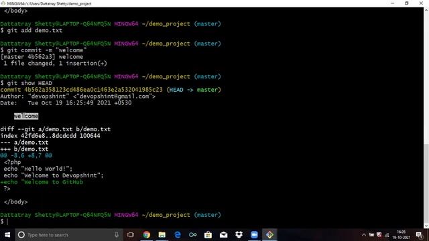Restore down the MINGW64 terminal window
Viewport: 429px width, 241px height.
pos(407,3)
